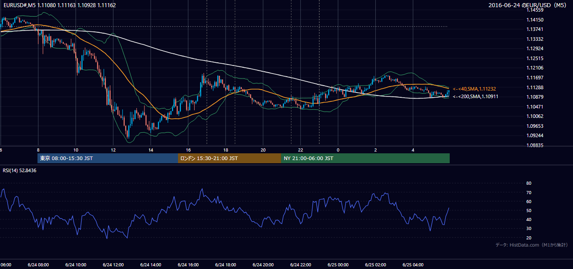573x269 pixels.
Task: Click the hour 16 tick under price chart
Action: coord(188,150)
